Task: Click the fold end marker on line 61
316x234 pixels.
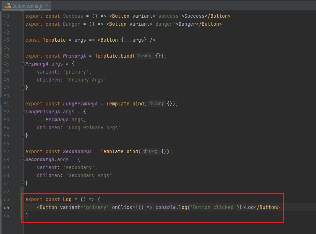Action: coord(23,183)
